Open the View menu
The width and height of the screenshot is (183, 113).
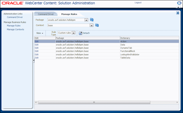coord(40,33)
